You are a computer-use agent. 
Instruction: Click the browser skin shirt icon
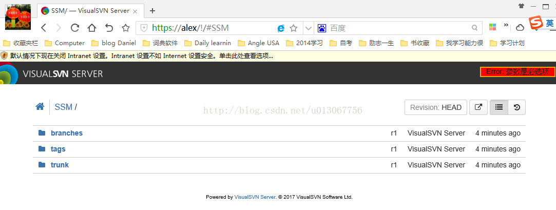coord(521,6)
